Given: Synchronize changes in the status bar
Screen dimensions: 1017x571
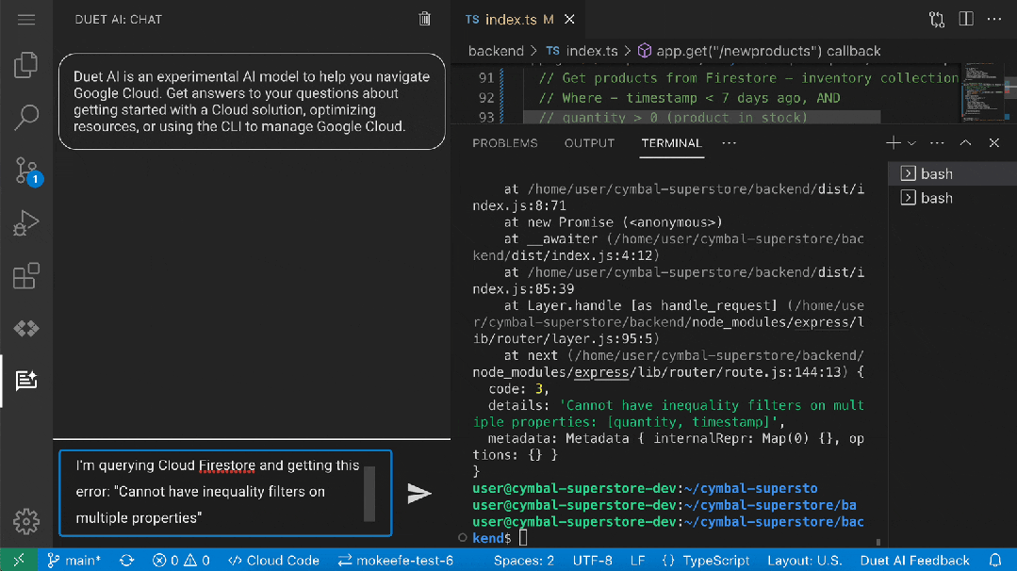Looking at the screenshot, I should click(x=126, y=560).
